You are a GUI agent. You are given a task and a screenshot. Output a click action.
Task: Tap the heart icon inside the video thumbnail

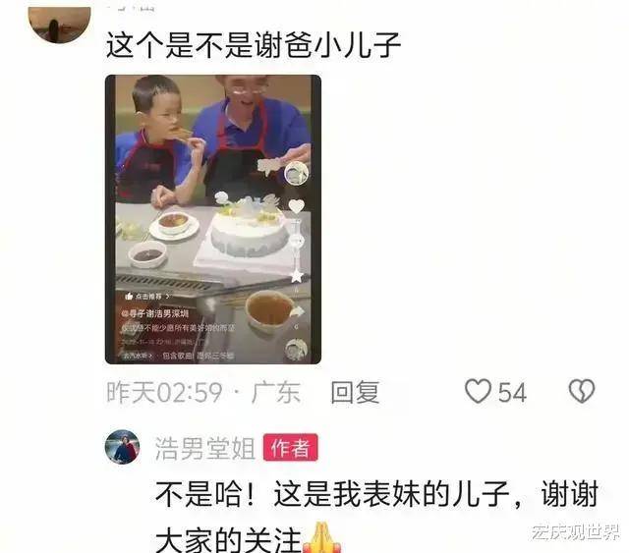click(297, 206)
